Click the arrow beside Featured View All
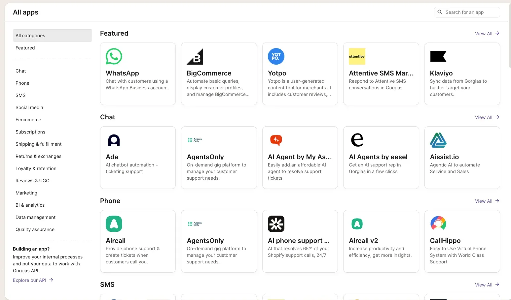Screen dimensions: 511x300 497,33
